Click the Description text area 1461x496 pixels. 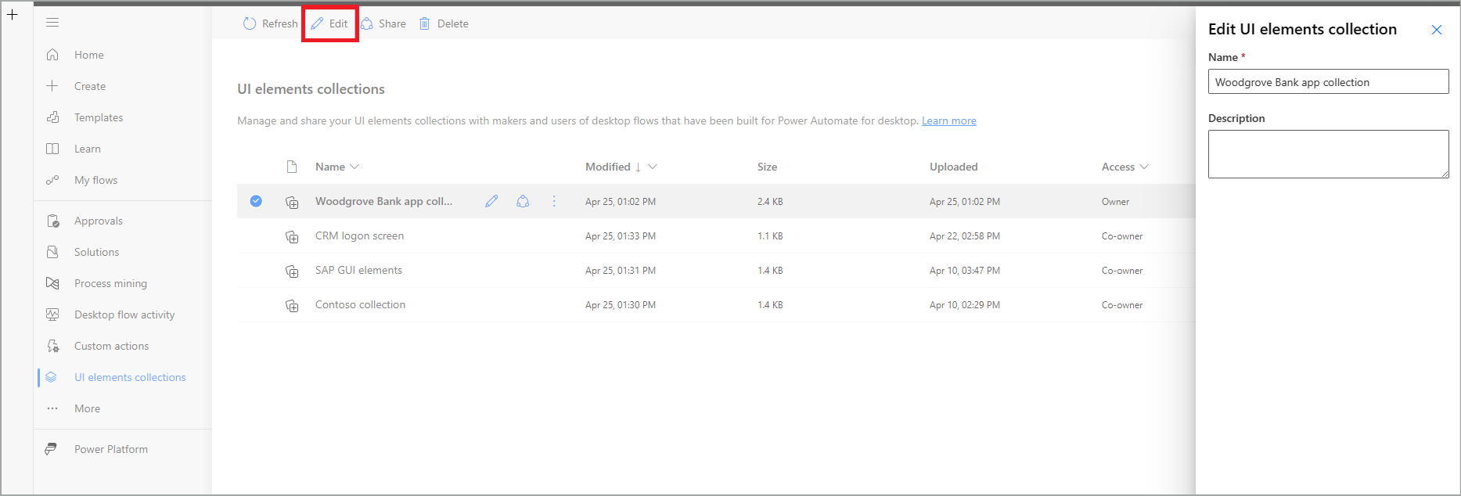point(1328,154)
